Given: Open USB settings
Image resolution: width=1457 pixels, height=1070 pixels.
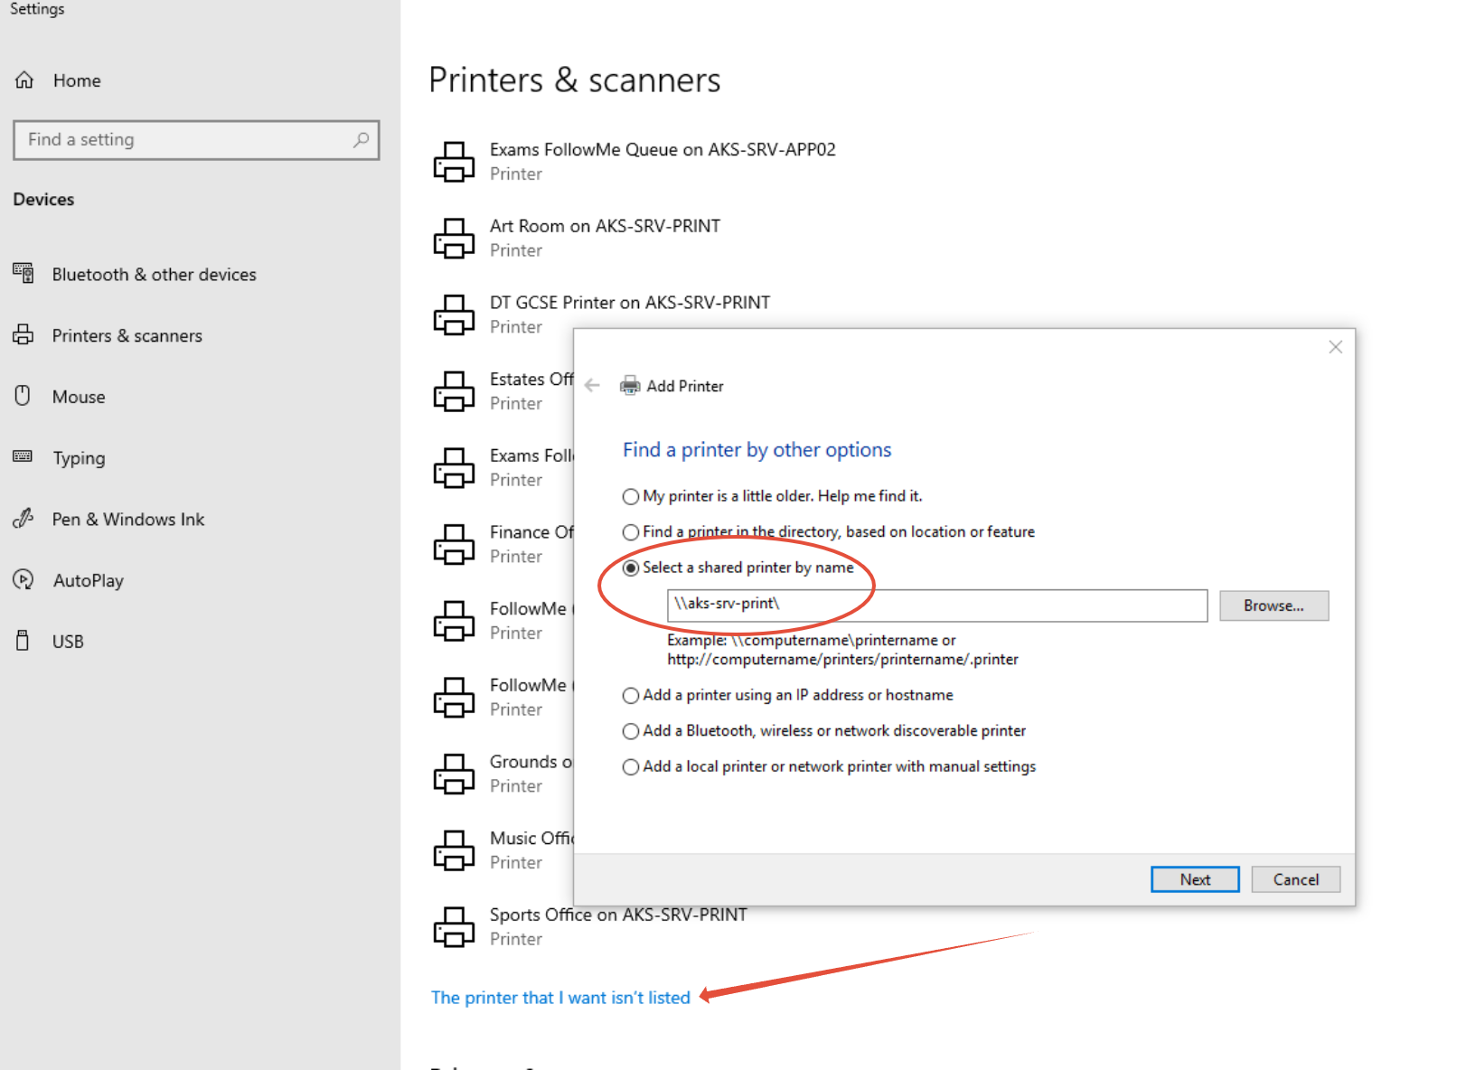Looking at the screenshot, I should (x=68, y=642).
